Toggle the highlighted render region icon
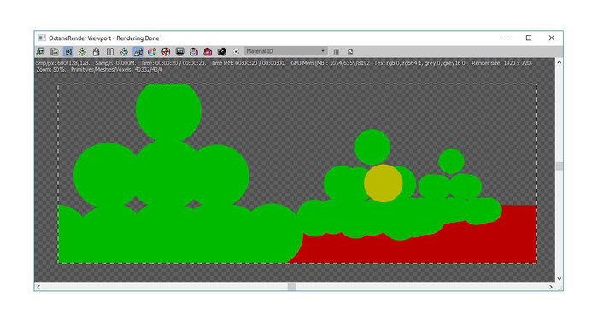Screen dimensions: 598x320 pos(138,51)
